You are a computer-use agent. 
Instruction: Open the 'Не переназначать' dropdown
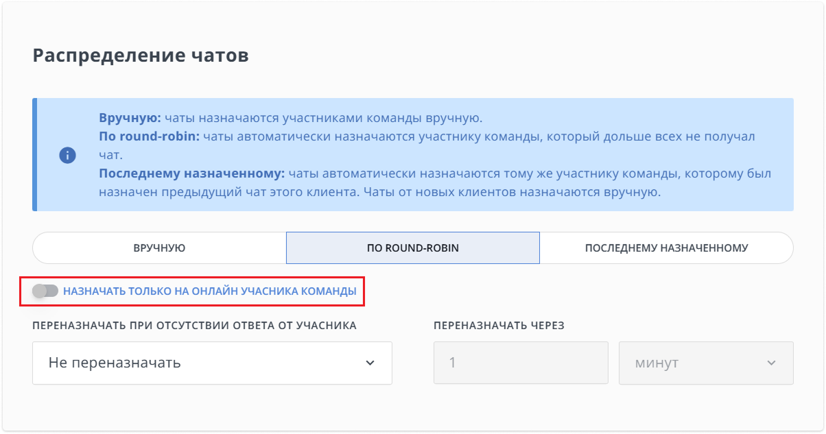coord(212,363)
